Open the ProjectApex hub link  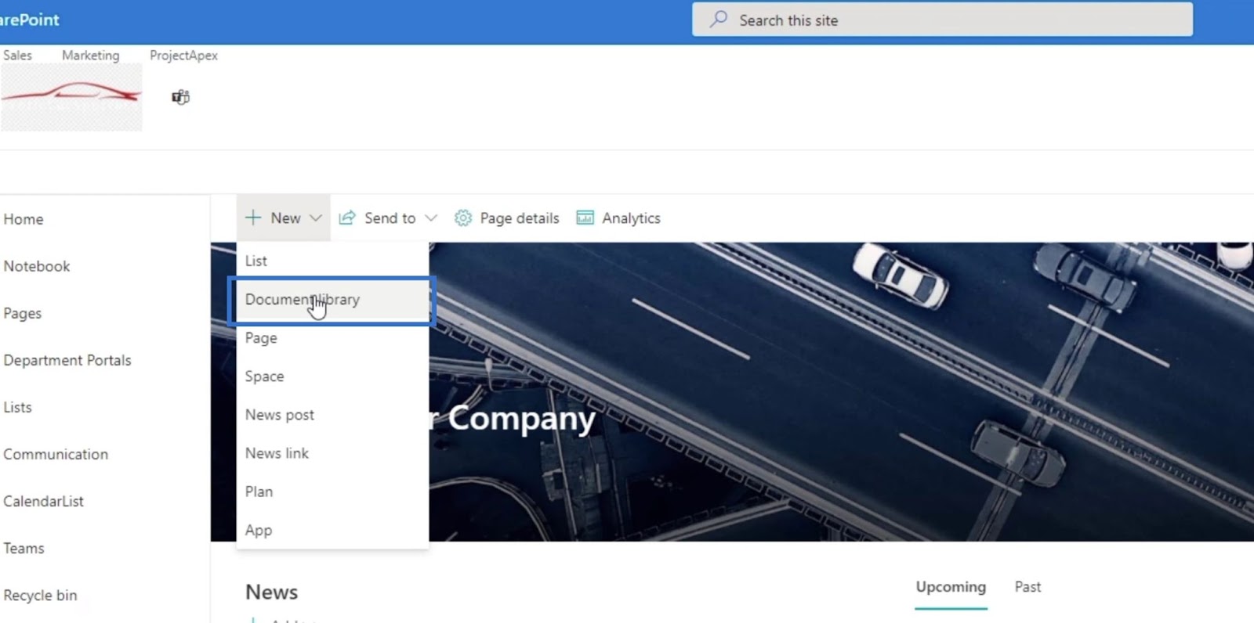(x=183, y=55)
